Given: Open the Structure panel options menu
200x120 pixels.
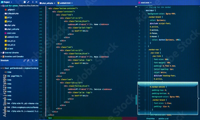Looking at the screenshot, I should click(33, 60).
